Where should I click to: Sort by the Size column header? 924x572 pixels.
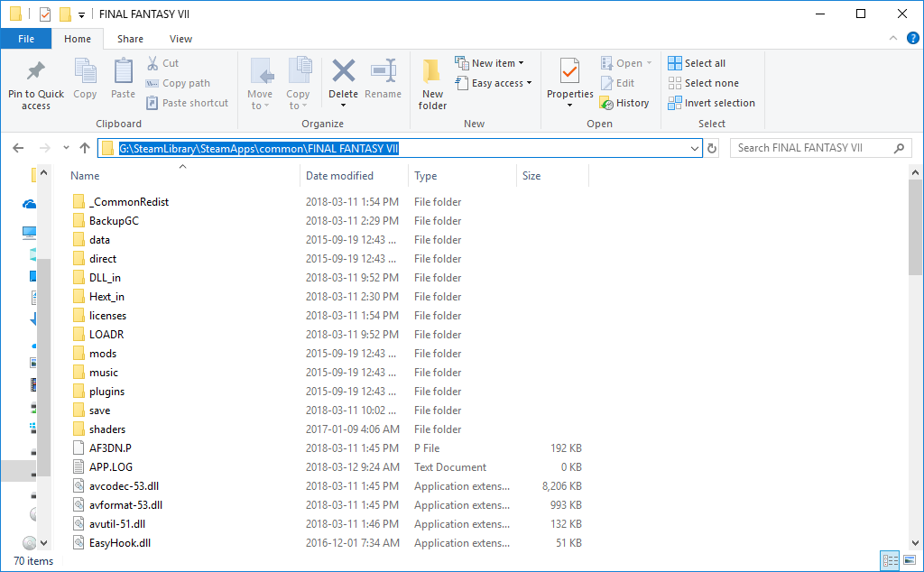tap(531, 176)
